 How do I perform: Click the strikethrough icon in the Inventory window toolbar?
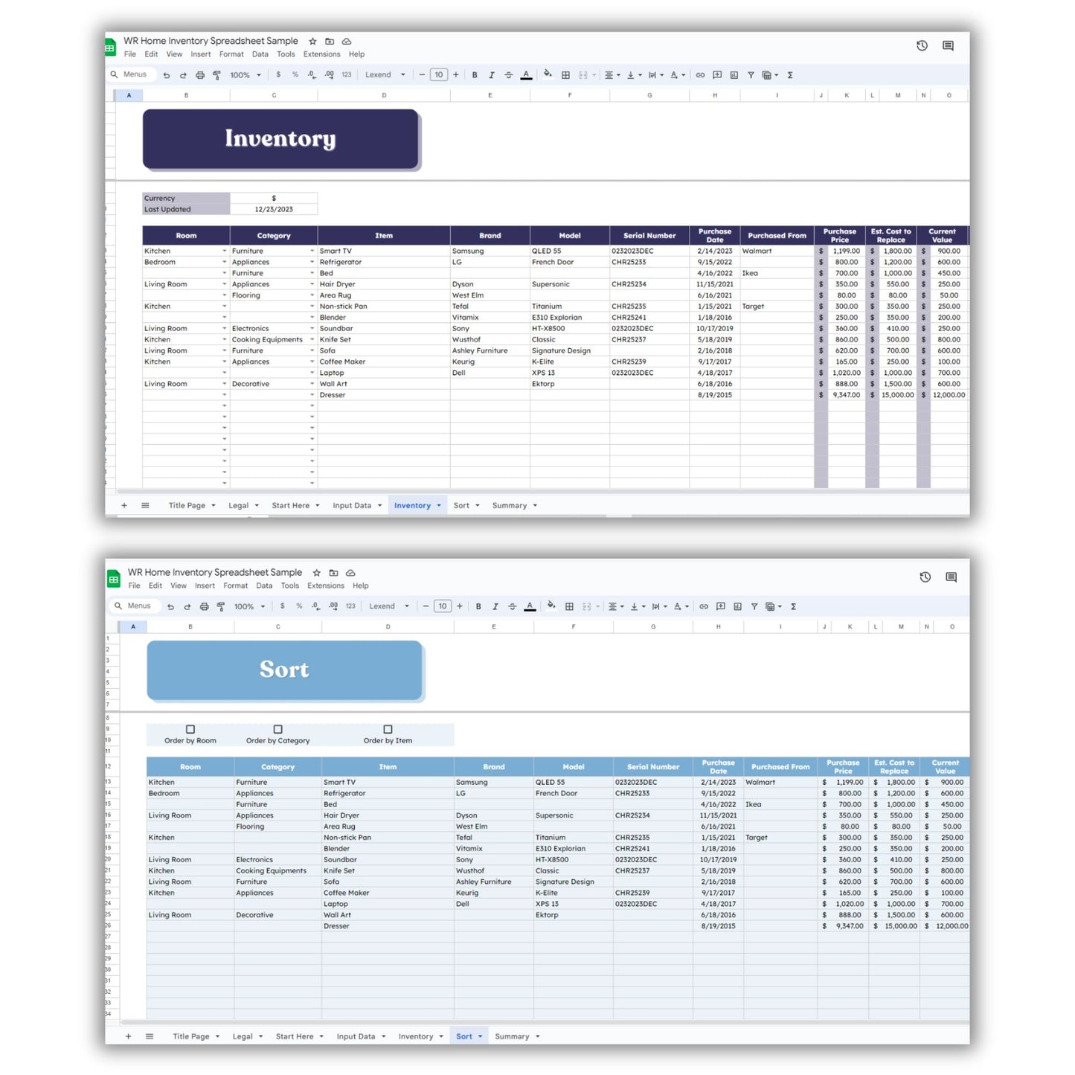click(x=509, y=75)
